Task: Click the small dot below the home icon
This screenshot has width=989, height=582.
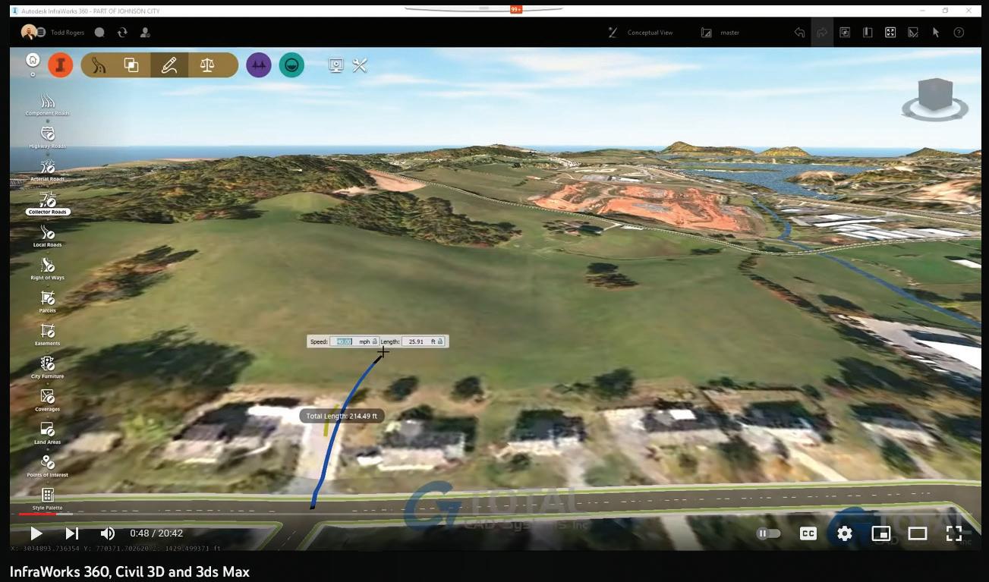Action: pyautogui.click(x=33, y=74)
